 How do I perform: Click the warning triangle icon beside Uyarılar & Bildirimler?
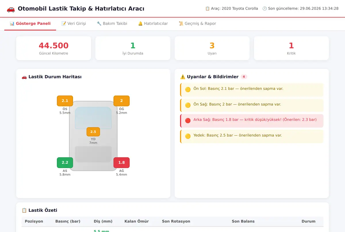click(x=183, y=77)
